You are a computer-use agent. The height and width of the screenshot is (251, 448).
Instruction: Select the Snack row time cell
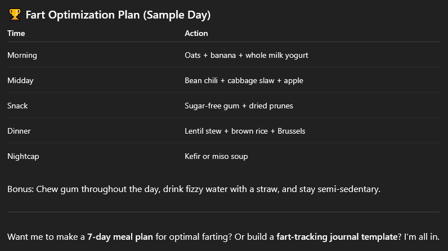pos(17,106)
